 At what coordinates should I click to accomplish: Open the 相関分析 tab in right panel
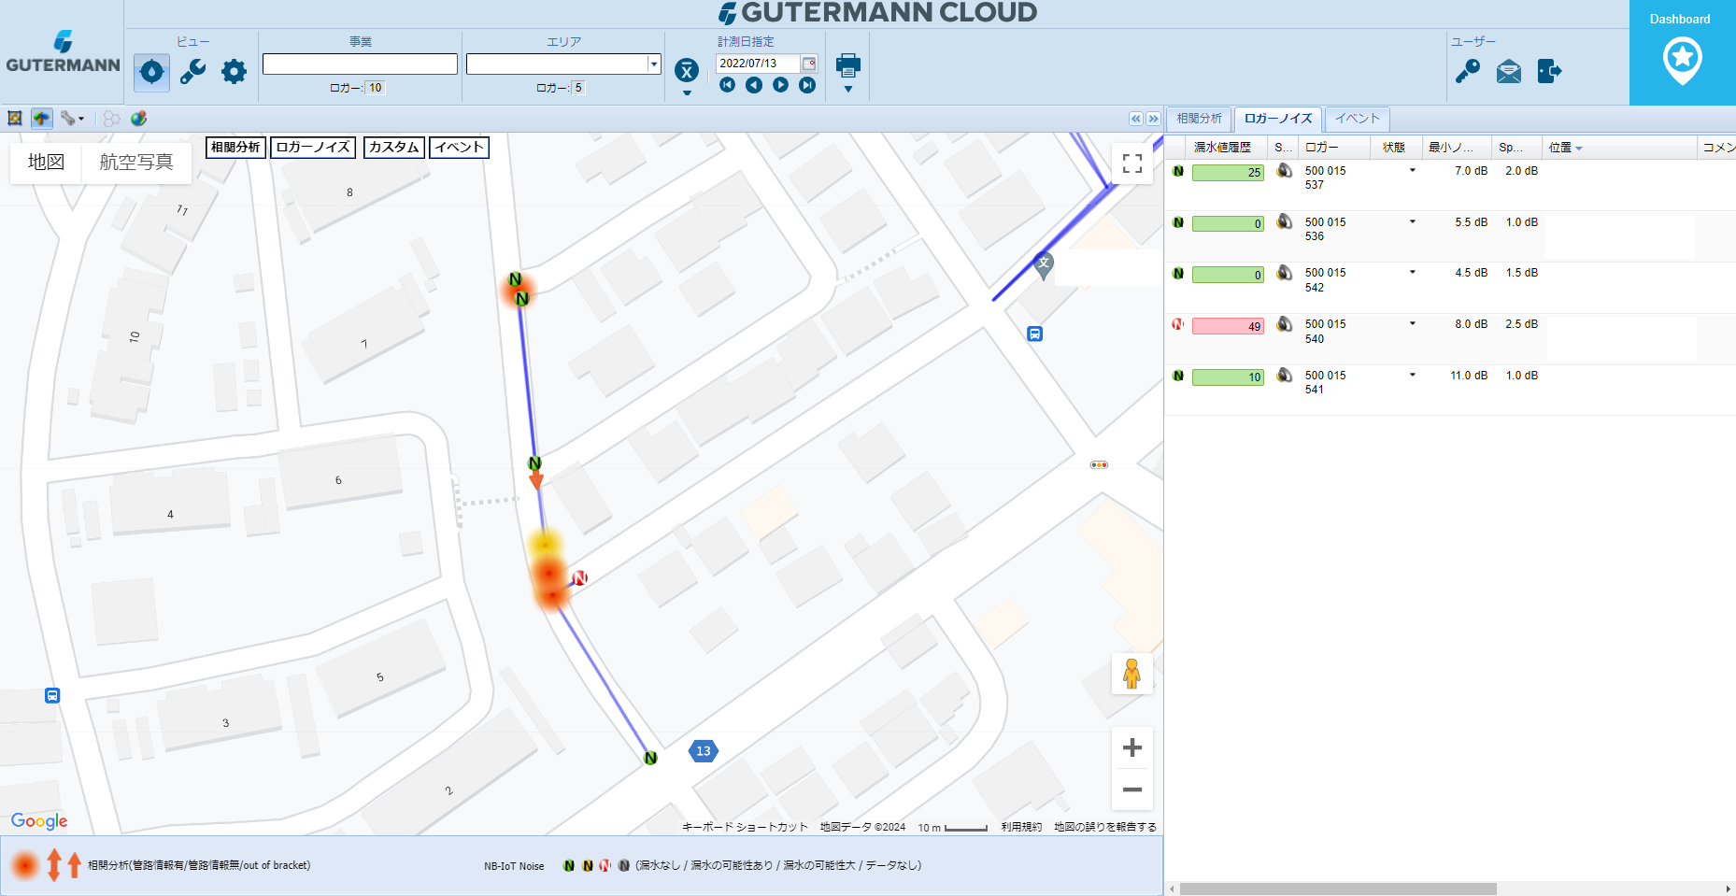1199,119
